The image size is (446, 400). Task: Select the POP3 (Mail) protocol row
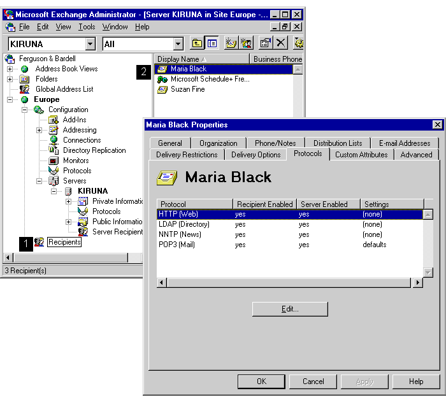tap(289, 245)
